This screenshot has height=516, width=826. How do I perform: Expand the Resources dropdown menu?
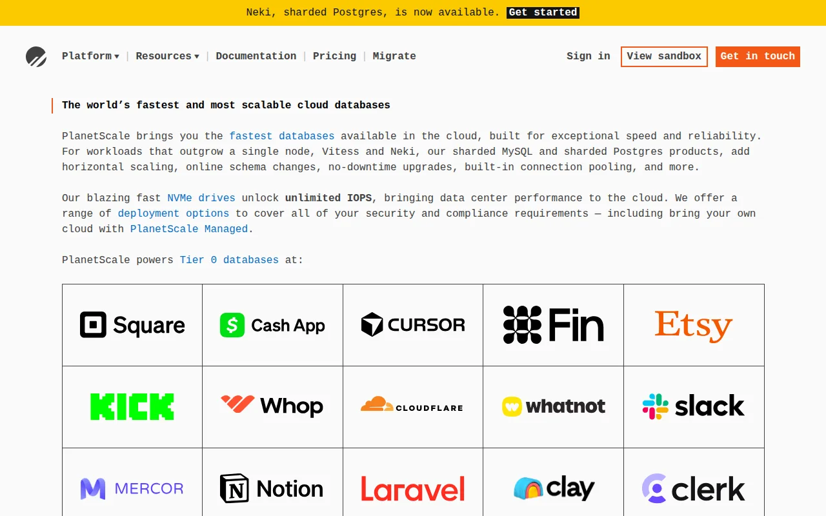167,56
